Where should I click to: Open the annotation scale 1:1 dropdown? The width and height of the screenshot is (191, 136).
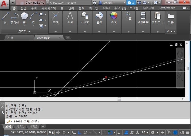click(145, 132)
